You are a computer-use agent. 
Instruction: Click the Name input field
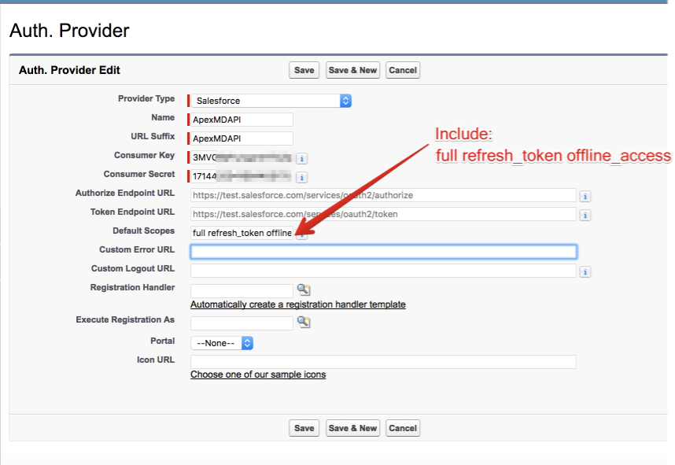(242, 120)
